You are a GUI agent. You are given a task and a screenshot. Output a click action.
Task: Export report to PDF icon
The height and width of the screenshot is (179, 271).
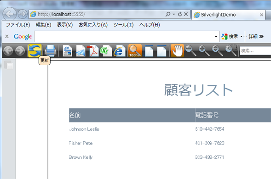(x=93, y=50)
